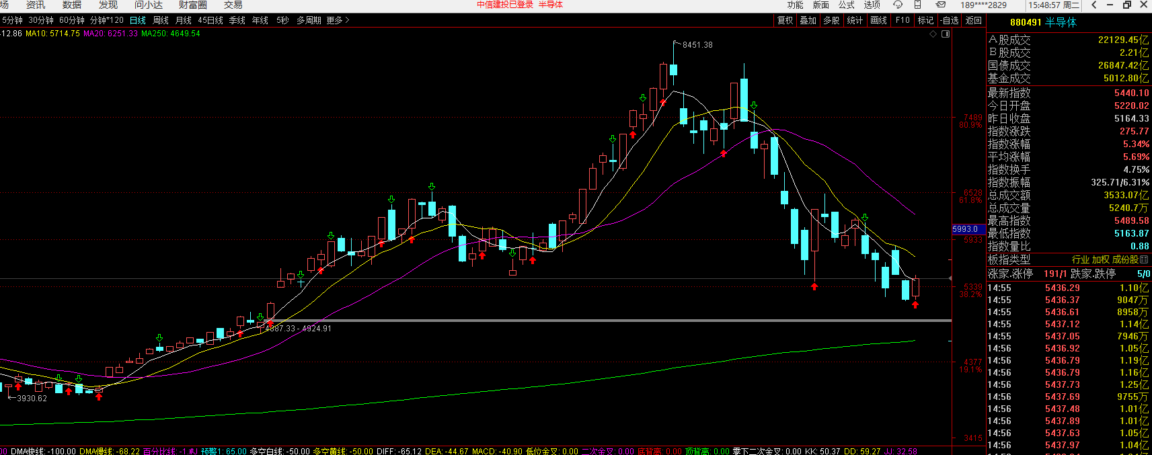1152x455 pixels.
Task: Activate the 画线 drawing tool
Action: point(879,20)
